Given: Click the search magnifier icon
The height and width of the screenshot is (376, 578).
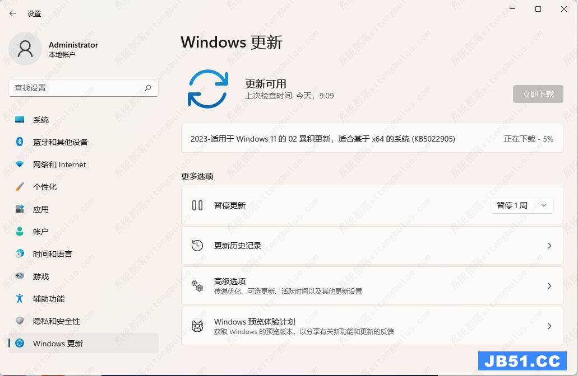Looking at the screenshot, I should click(148, 88).
